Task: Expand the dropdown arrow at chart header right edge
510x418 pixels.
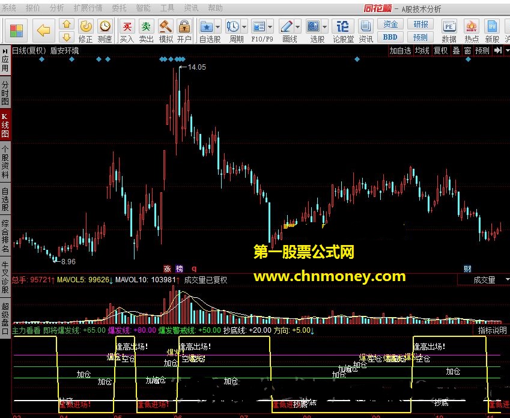Action: tap(507, 50)
